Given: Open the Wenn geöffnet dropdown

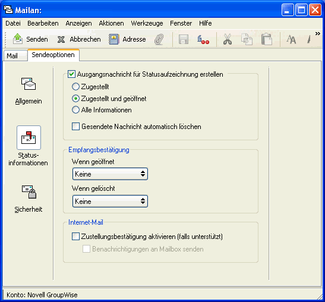Looking at the screenshot, I should point(110,174).
